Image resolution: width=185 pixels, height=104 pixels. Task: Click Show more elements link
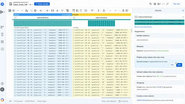[x=143, y=27]
